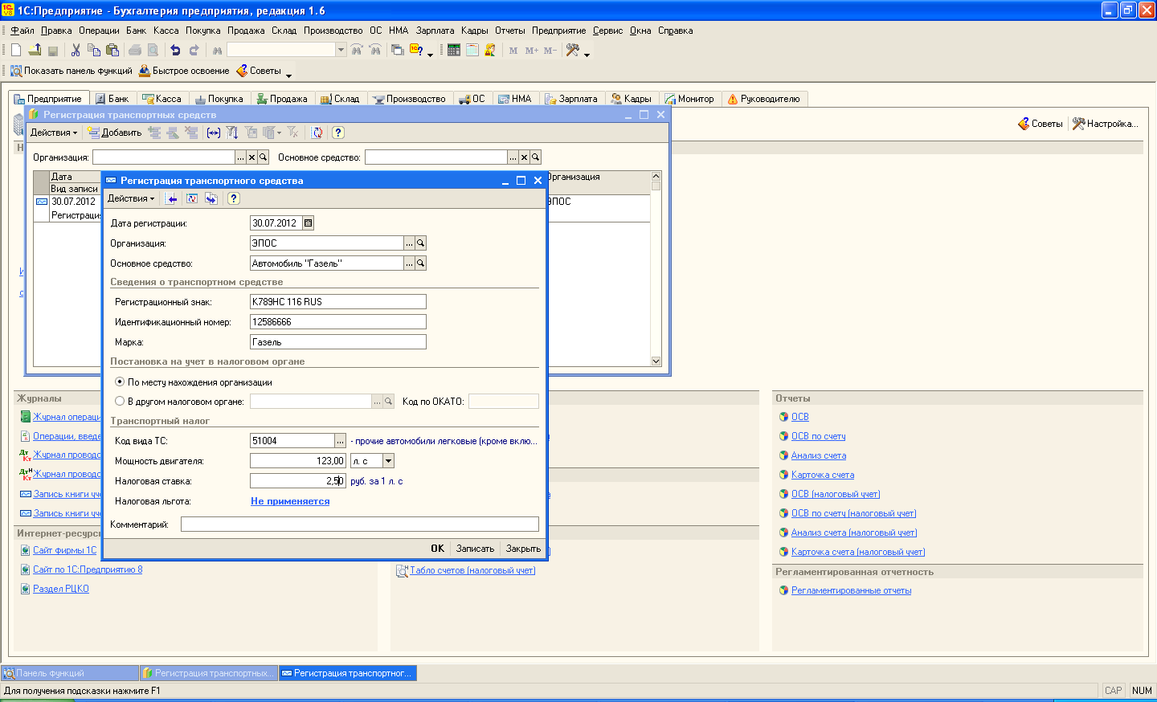Clear the Основное средство filter with X button
This screenshot has width=1157, height=702.
point(524,157)
